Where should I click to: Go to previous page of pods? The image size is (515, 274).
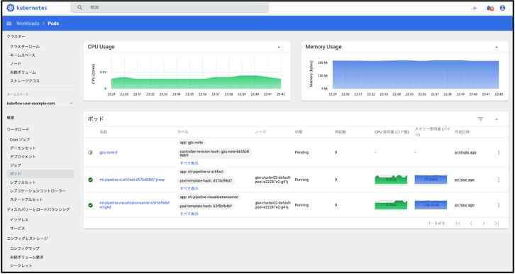(470, 223)
